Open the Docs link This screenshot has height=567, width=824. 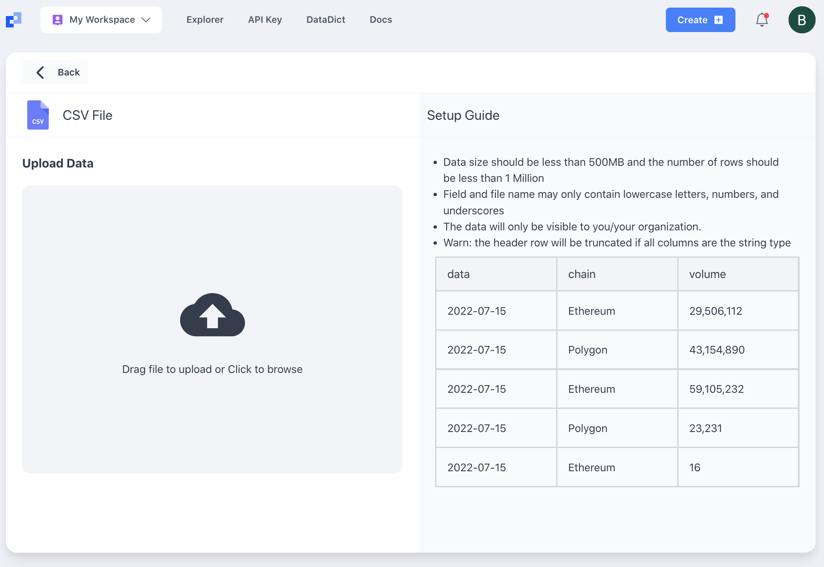pos(381,20)
